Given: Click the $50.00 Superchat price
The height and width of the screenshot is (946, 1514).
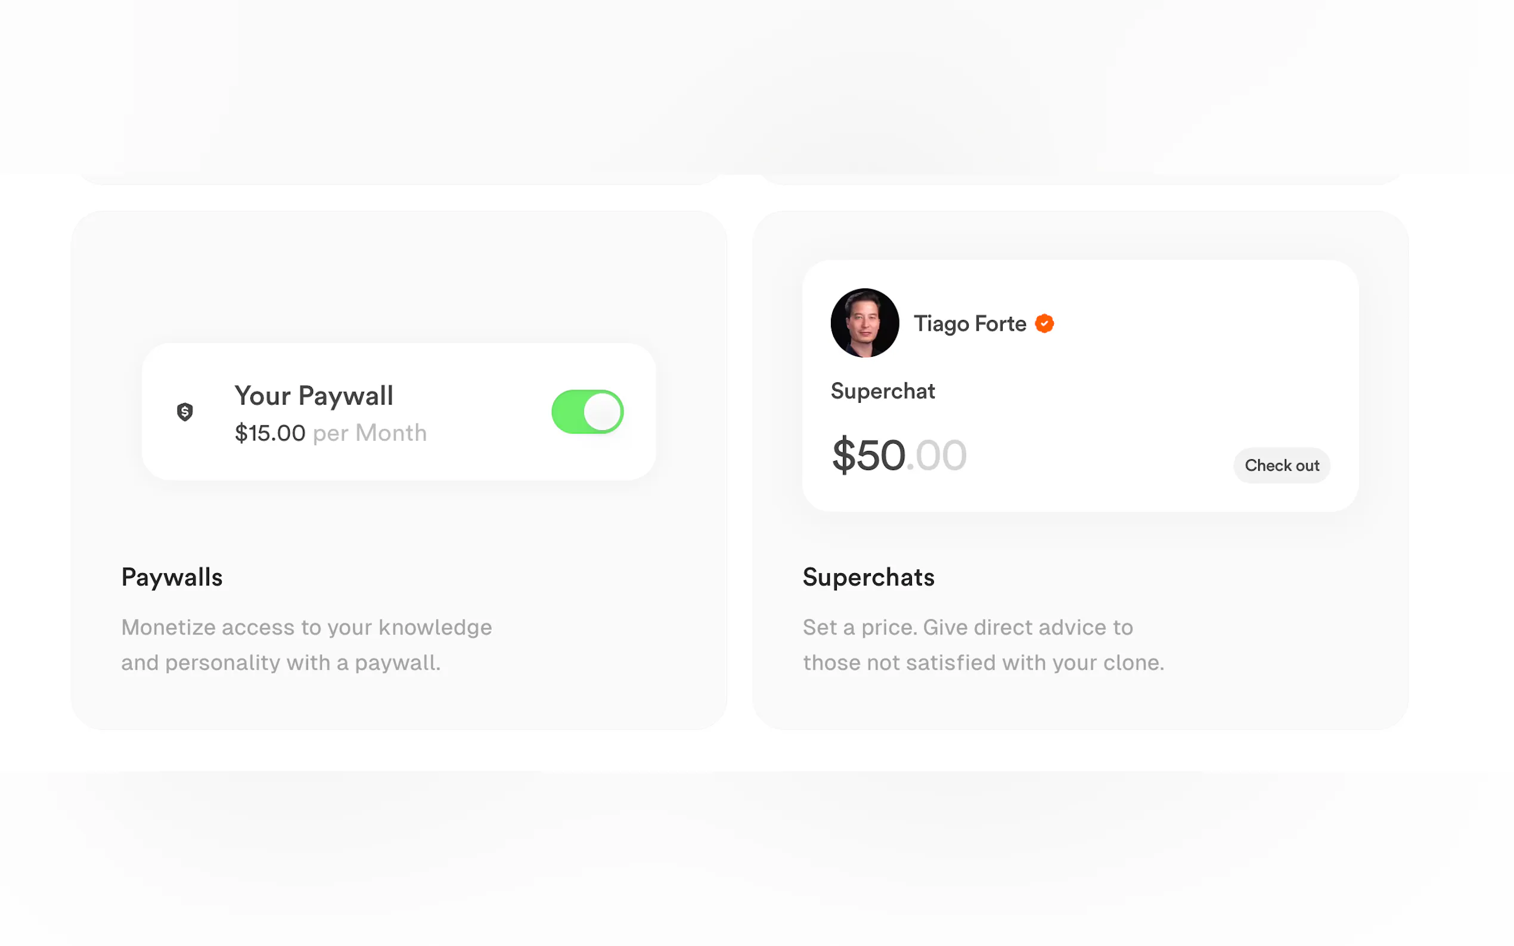Looking at the screenshot, I should coord(899,455).
